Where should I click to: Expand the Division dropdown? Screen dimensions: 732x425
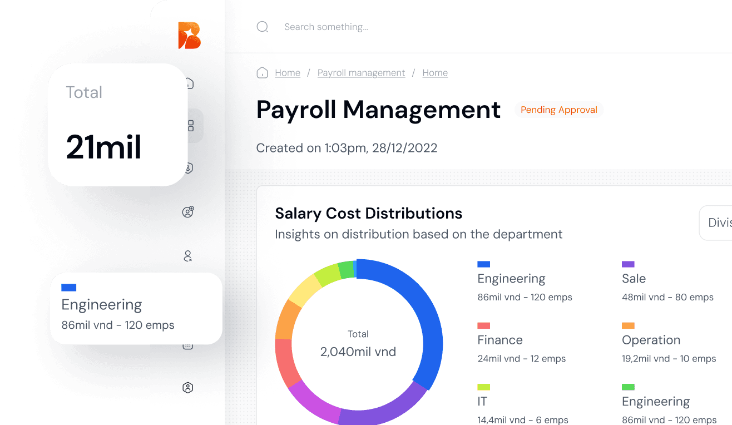[x=718, y=223]
